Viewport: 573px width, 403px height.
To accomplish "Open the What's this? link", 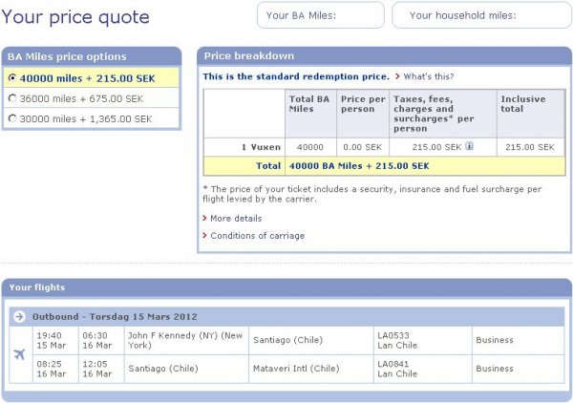I will (x=429, y=76).
